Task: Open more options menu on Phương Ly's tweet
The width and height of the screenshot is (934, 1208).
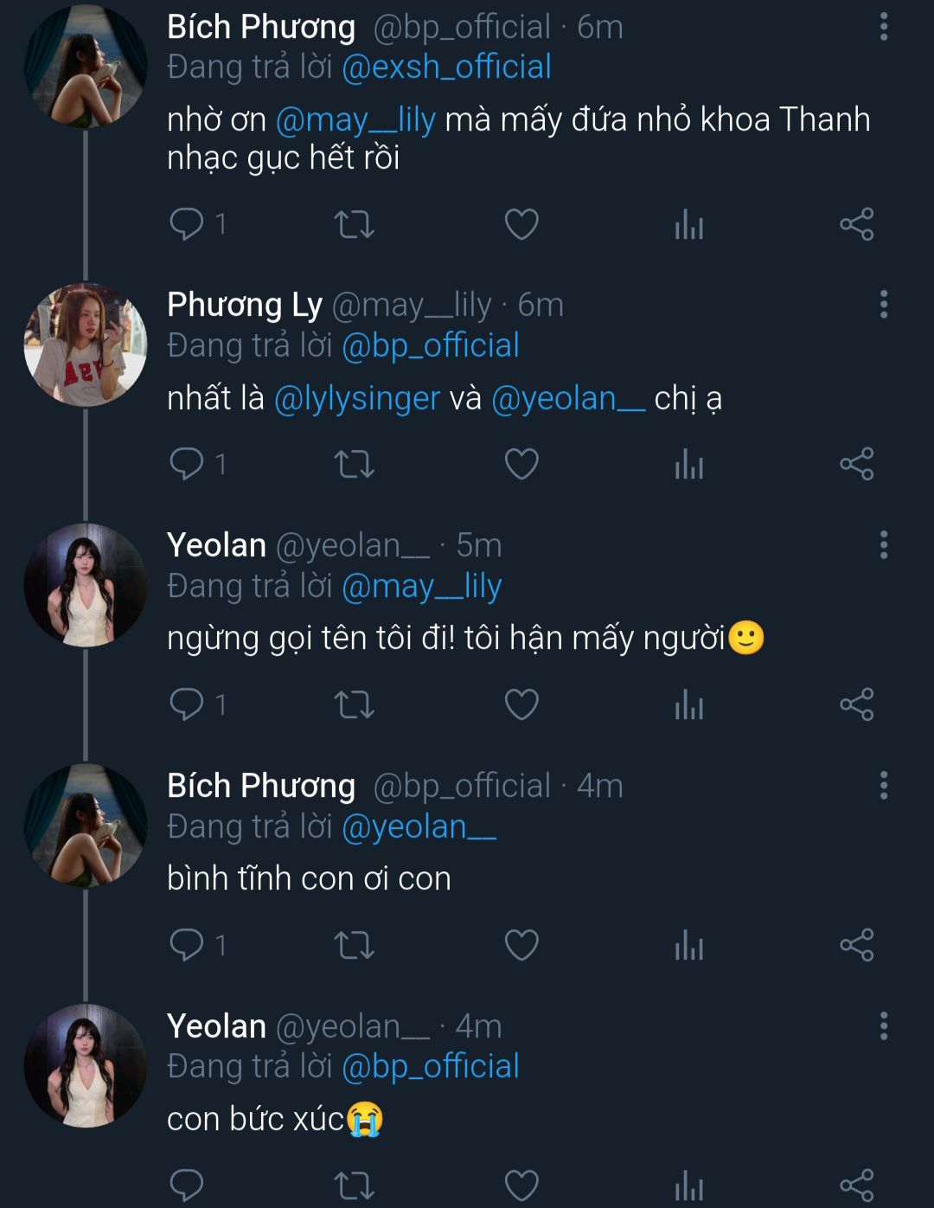Action: 883,305
